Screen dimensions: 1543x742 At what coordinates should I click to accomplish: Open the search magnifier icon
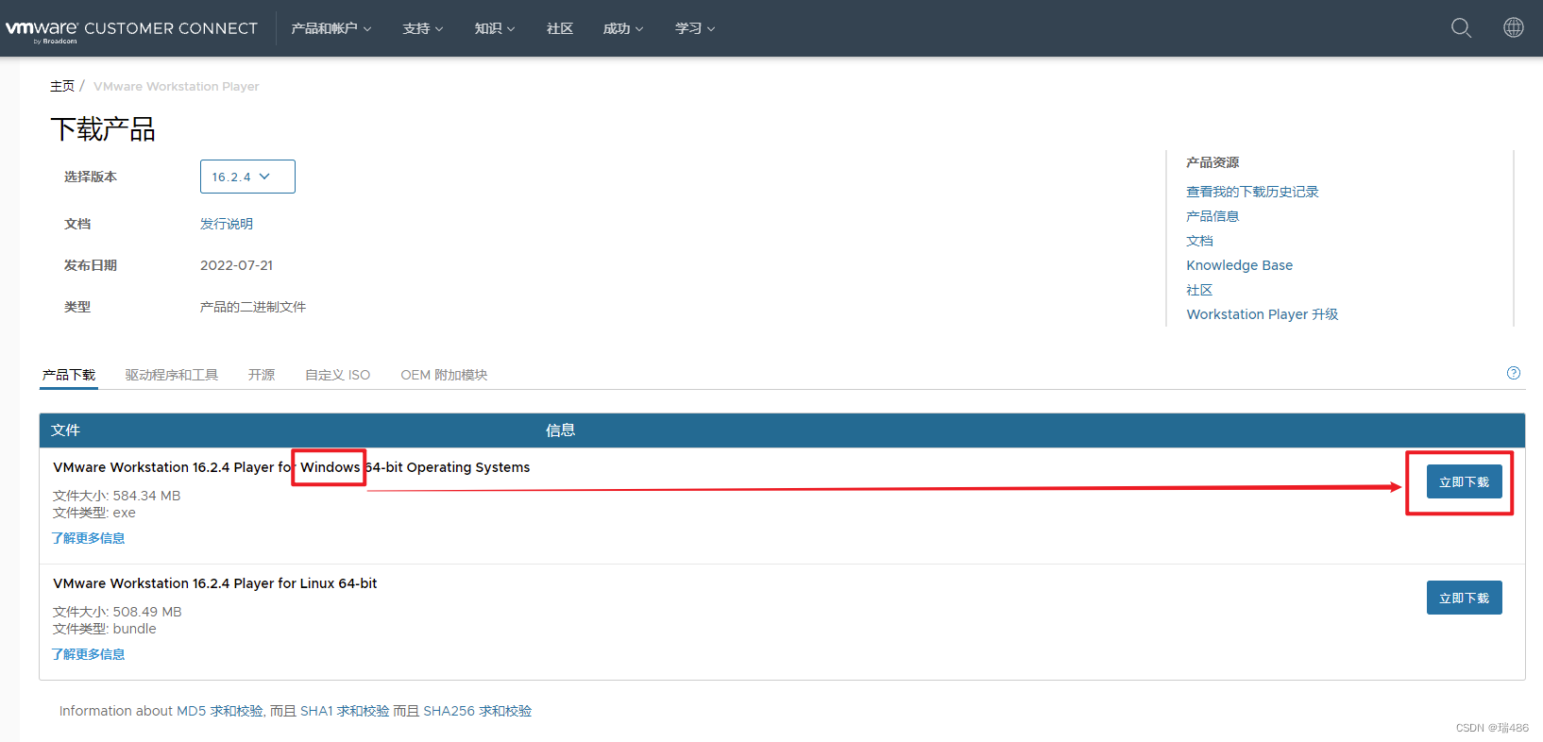1461,28
